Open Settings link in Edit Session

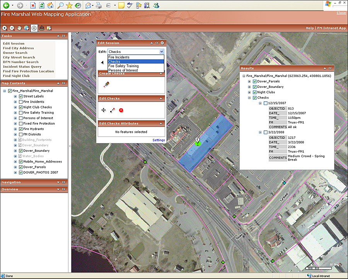pyautogui.click(x=159, y=140)
